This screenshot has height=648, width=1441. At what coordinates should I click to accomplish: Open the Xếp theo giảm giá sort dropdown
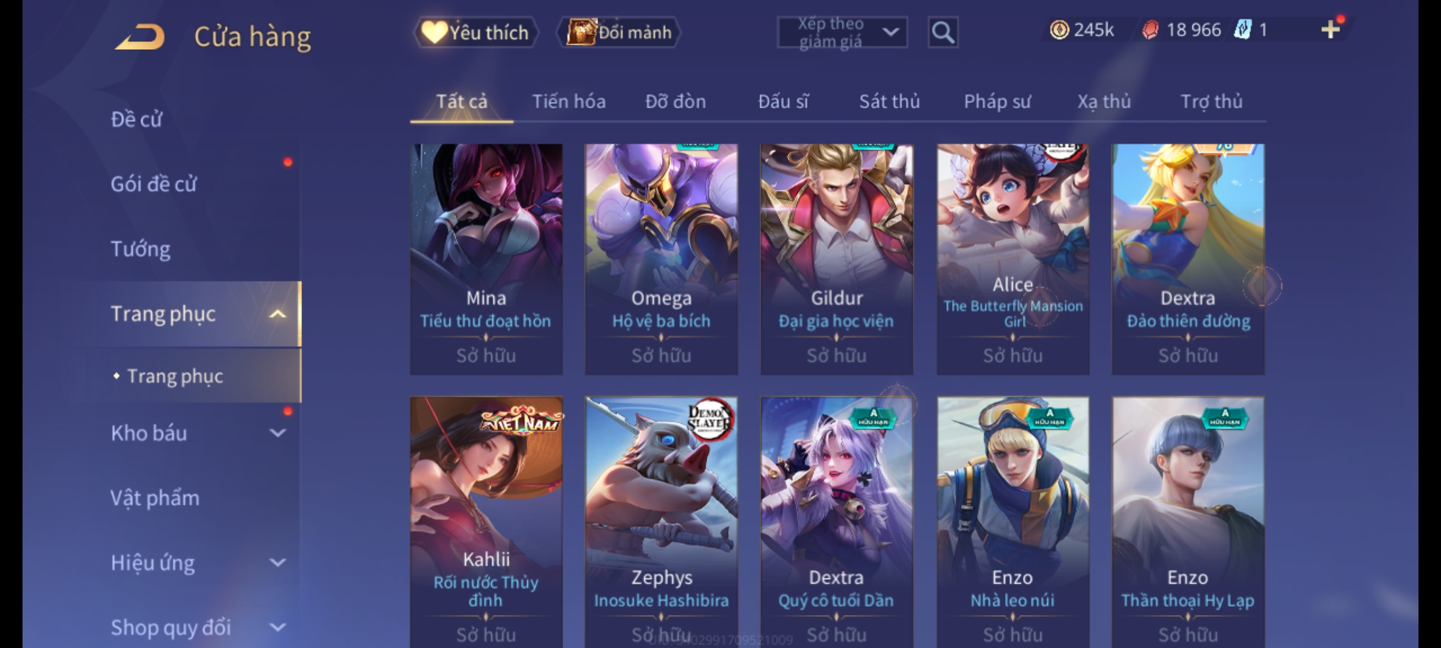[842, 32]
